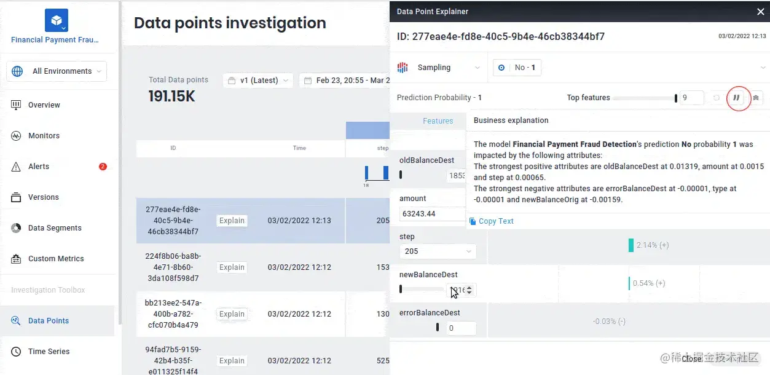
Task: Click the Data Points magnifier icon
Action: click(x=17, y=320)
